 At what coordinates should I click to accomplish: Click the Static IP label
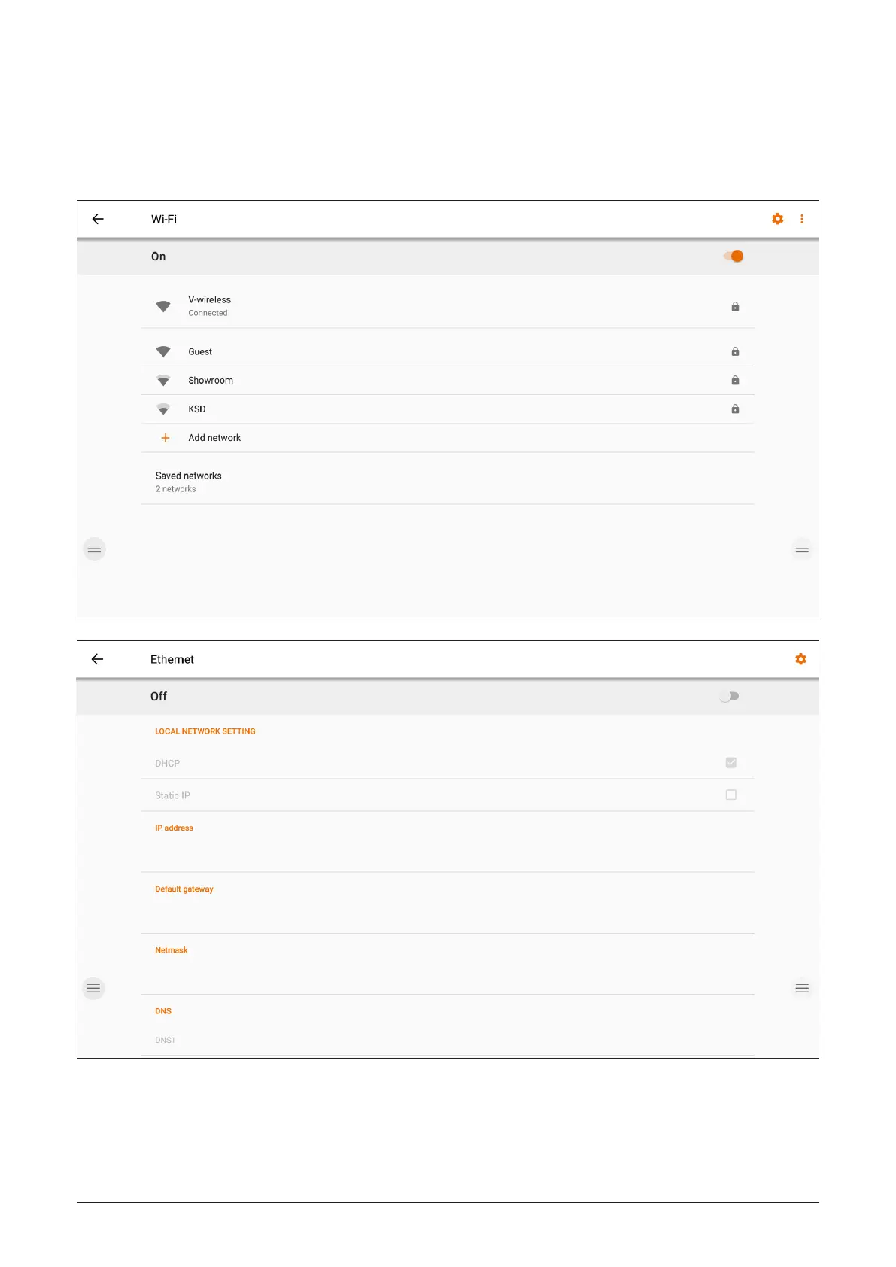click(x=172, y=795)
